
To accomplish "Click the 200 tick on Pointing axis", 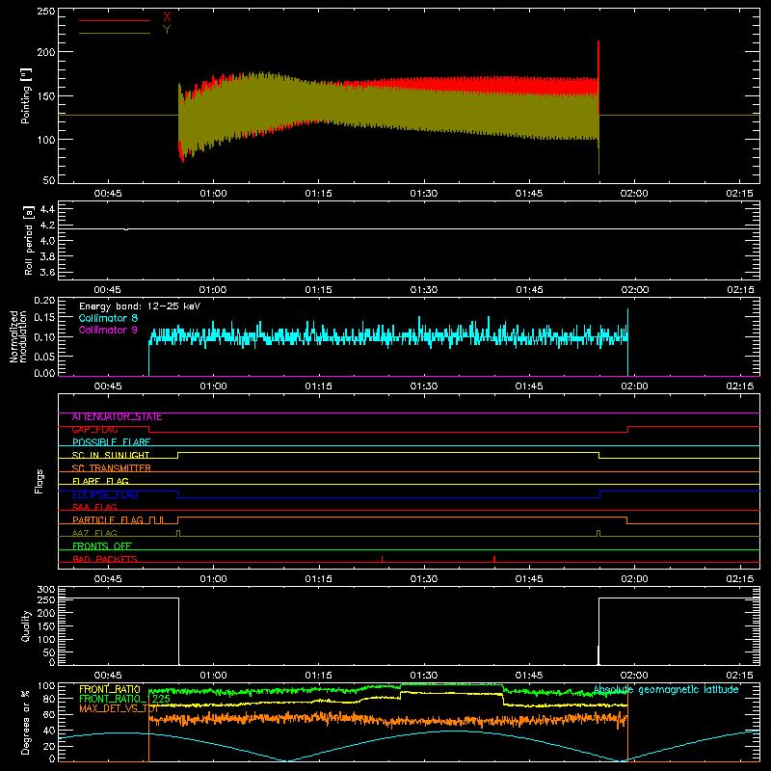I will tap(46, 52).
